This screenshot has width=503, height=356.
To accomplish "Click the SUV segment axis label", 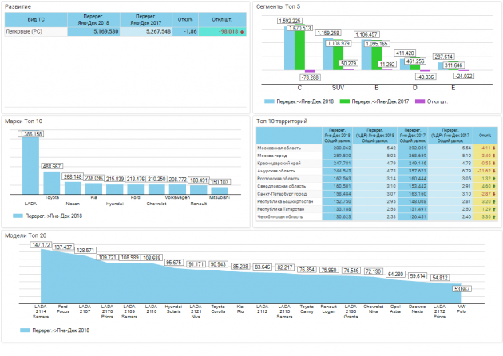I will pyautogui.click(x=339, y=87).
